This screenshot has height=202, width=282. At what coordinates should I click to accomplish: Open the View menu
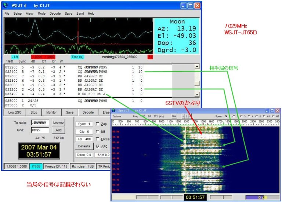(29, 14)
